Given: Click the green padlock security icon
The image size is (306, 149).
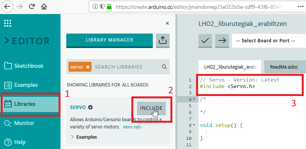Looking at the screenshot, I should (x=109, y=7).
